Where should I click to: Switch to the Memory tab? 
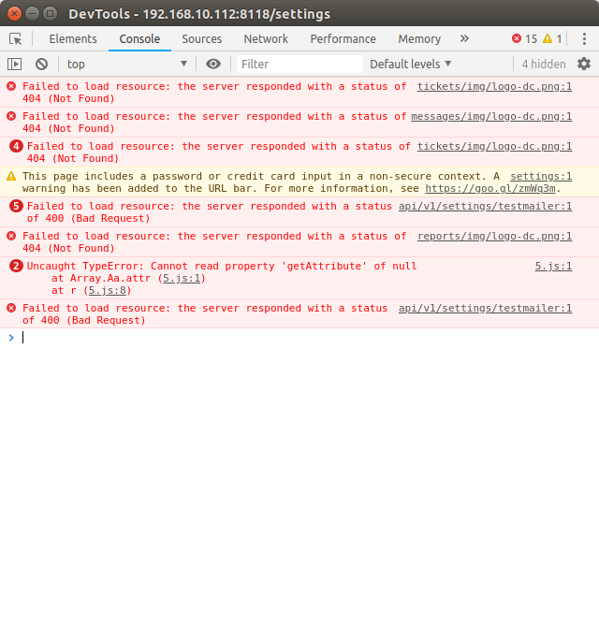point(419,39)
